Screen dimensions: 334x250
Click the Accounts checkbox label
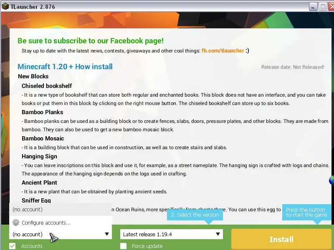[x=32, y=246]
